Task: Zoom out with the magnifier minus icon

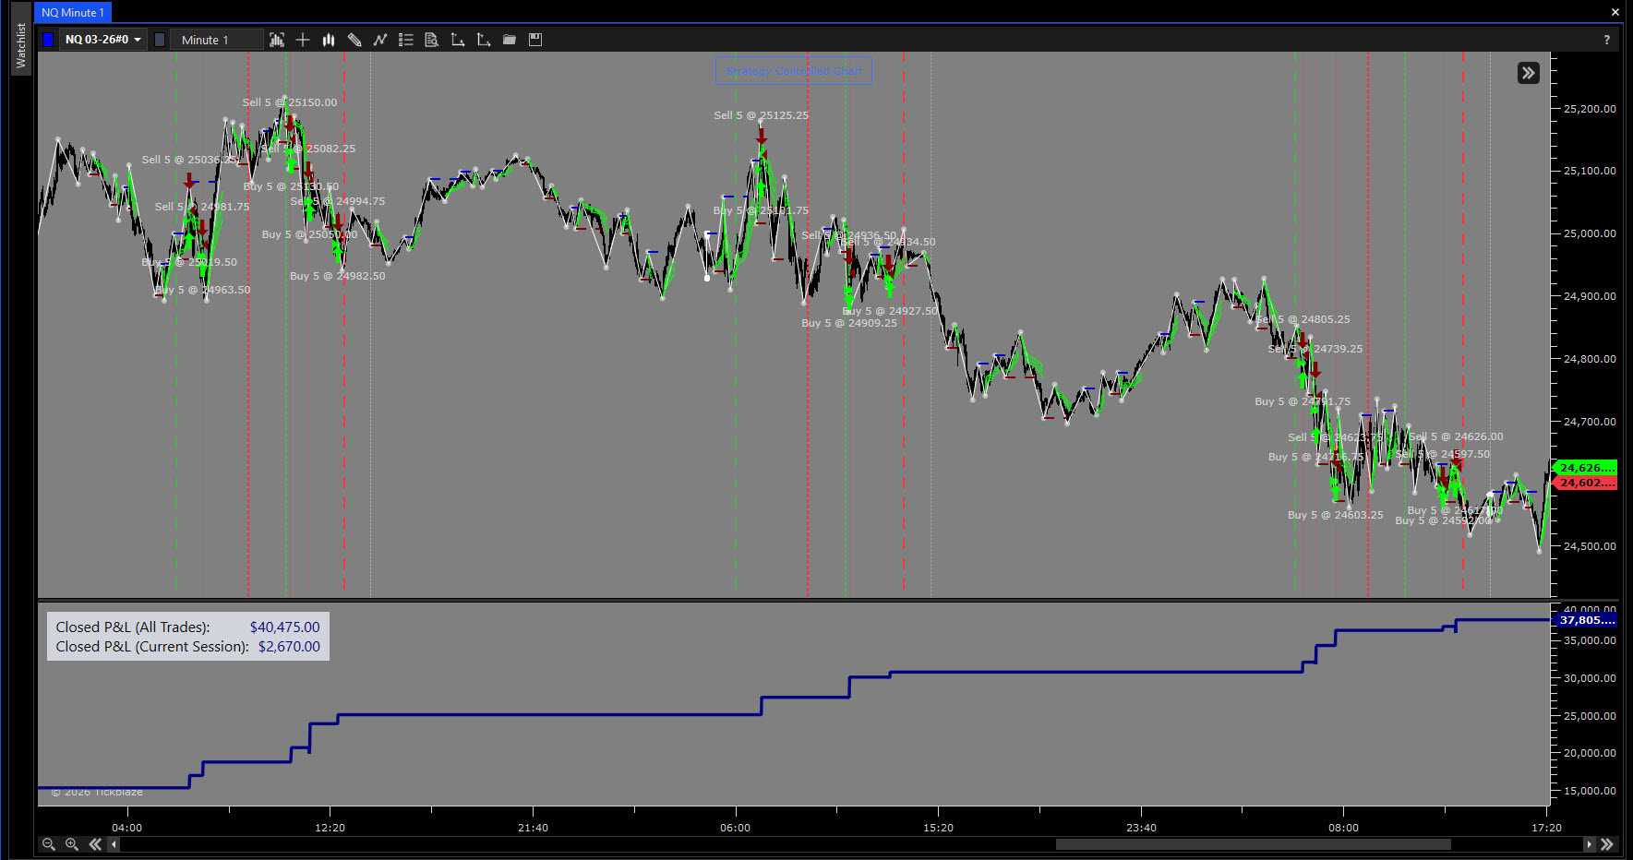Action: click(49, 844)
